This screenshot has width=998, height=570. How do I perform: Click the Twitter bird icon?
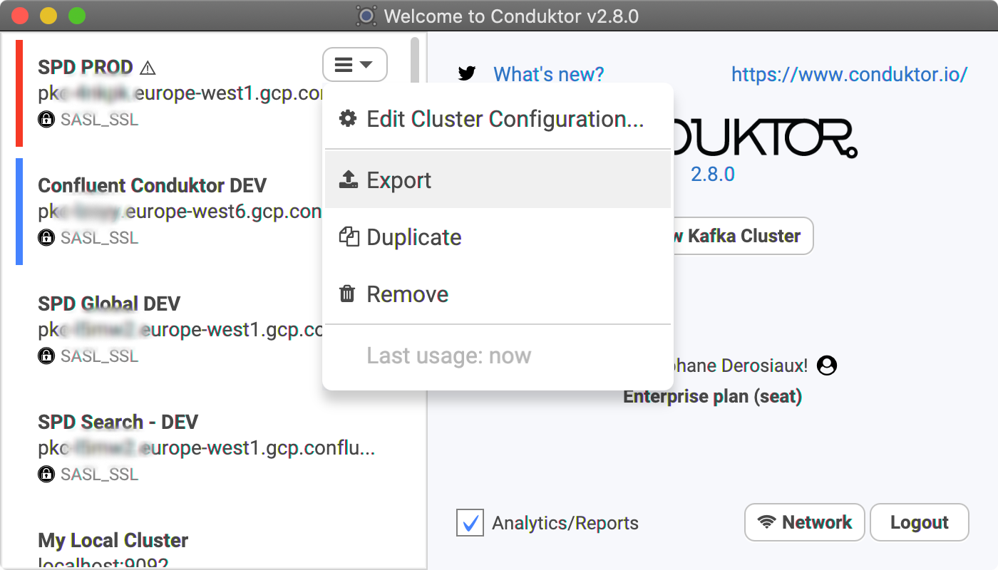click(x=467, y=73)
